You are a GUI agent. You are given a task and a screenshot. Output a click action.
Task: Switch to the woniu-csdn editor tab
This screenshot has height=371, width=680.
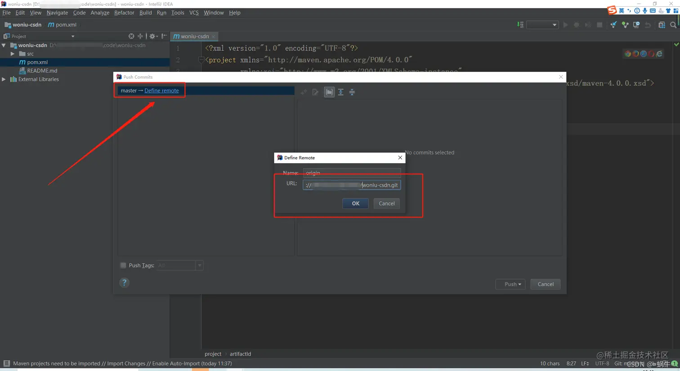[194, 36]
